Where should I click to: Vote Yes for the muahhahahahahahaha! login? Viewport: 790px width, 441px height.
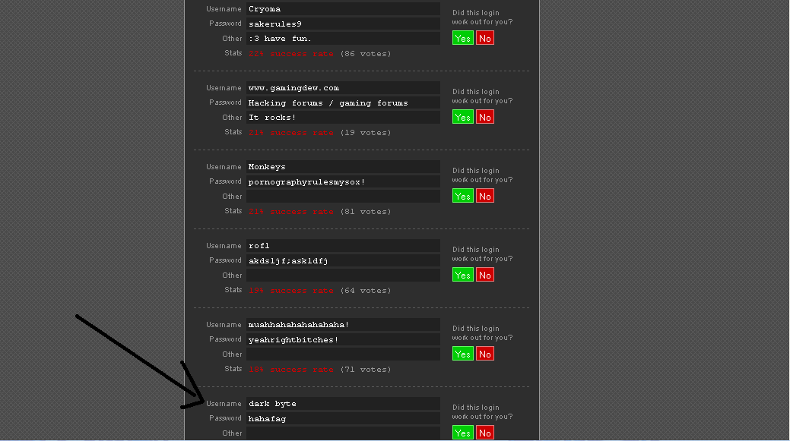pyautogui.click(x=462, y=354)
